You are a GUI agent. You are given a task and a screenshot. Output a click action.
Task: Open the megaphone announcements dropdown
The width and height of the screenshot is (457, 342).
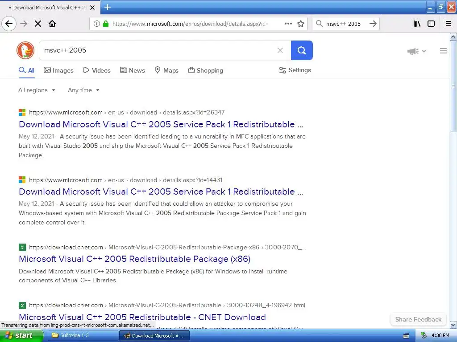(x=417, y=51)
